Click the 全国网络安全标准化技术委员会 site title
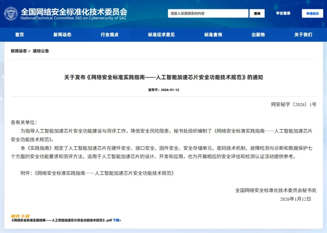The image size is (327, 233). coord(74,12)
